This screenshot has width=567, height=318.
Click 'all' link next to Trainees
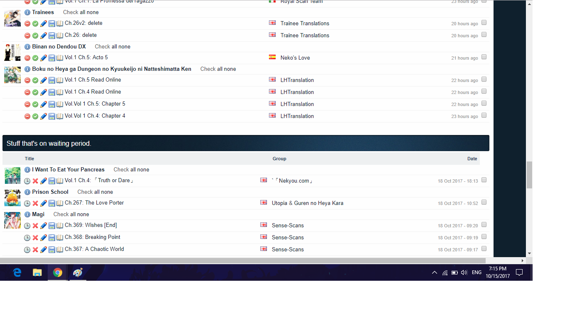coord(83,12)
